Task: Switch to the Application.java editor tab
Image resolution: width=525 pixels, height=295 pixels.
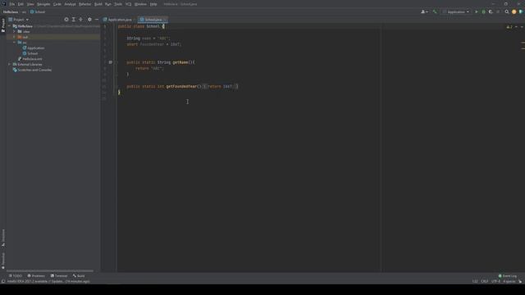Action: coord(118,20)
